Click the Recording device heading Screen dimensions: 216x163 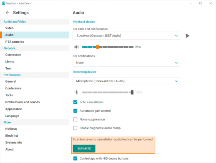pyautogui.click(x=85, y=72)
